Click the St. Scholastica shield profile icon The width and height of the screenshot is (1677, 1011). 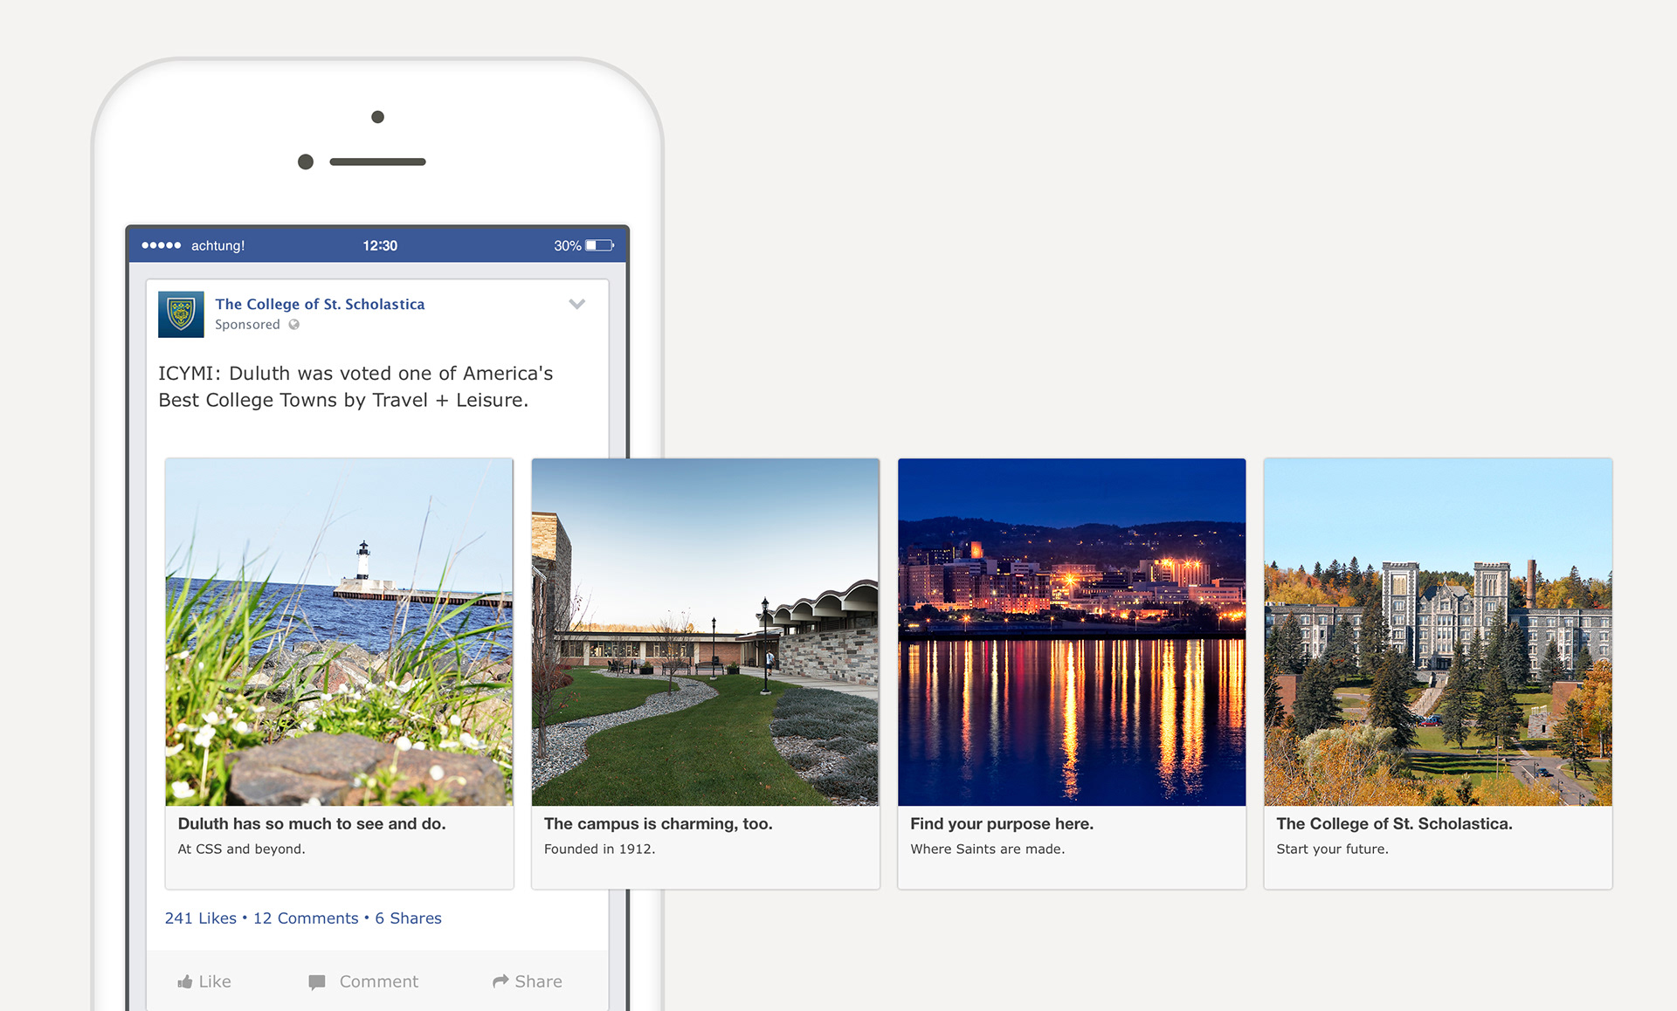pyautogui.click(x=181, y=314)
